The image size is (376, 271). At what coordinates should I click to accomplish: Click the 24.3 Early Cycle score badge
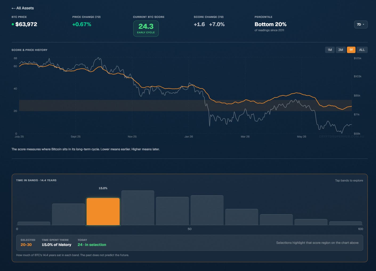[x=146, y=29]
